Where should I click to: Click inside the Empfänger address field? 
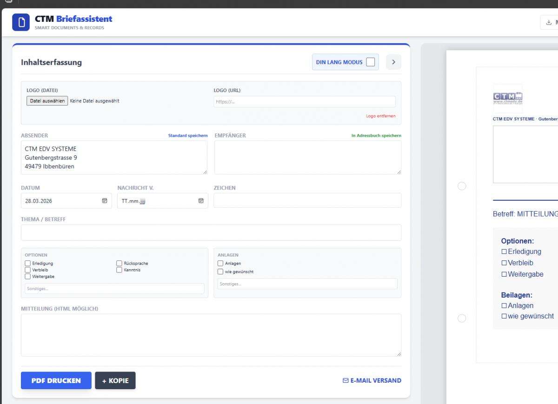[307, 158]
